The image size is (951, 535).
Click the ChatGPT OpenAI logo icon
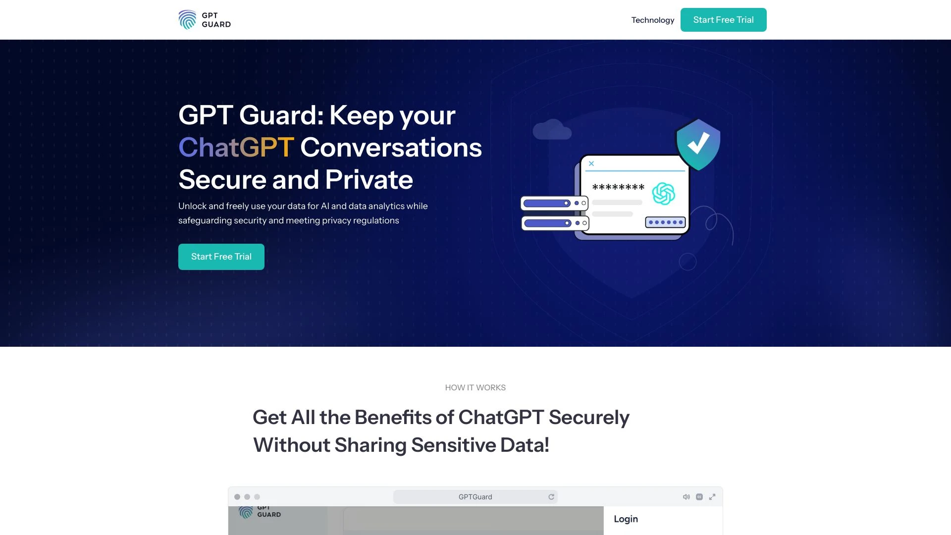(662, 192)
